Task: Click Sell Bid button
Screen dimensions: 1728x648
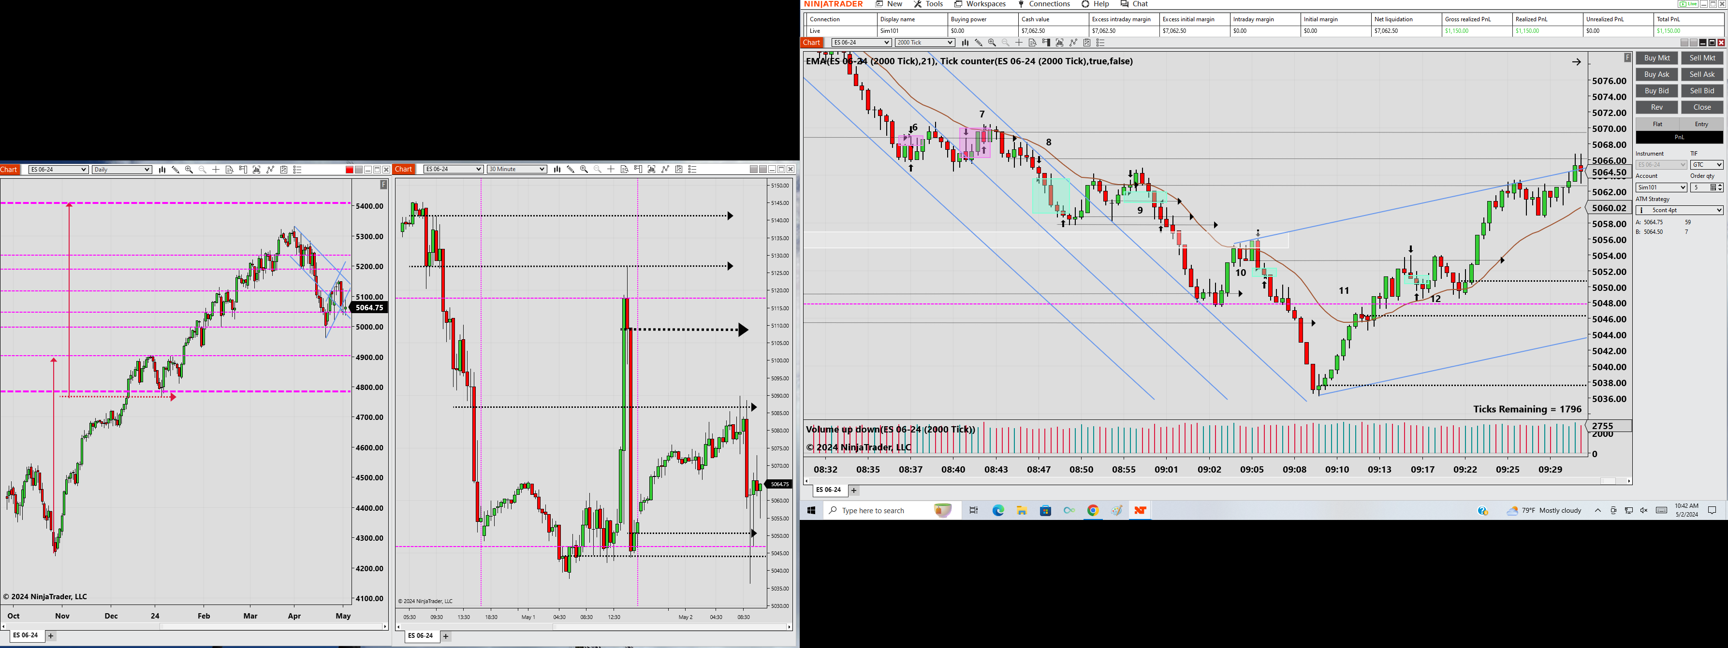Action: [x=1702, y=91]
